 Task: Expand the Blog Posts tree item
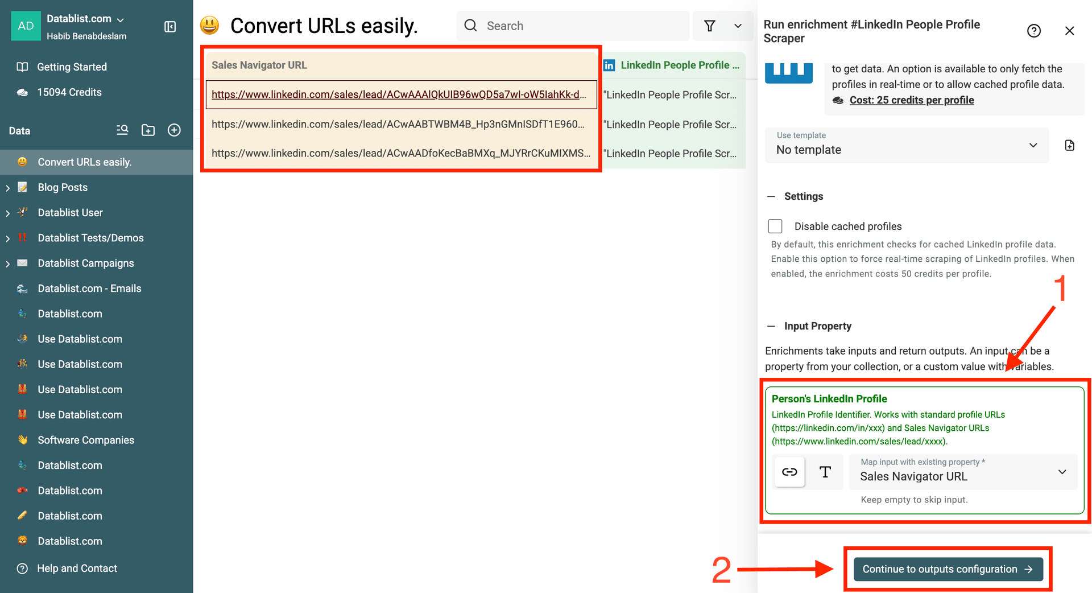(7, 187)
